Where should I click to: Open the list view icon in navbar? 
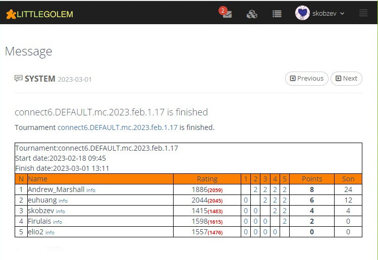(277, 14)
